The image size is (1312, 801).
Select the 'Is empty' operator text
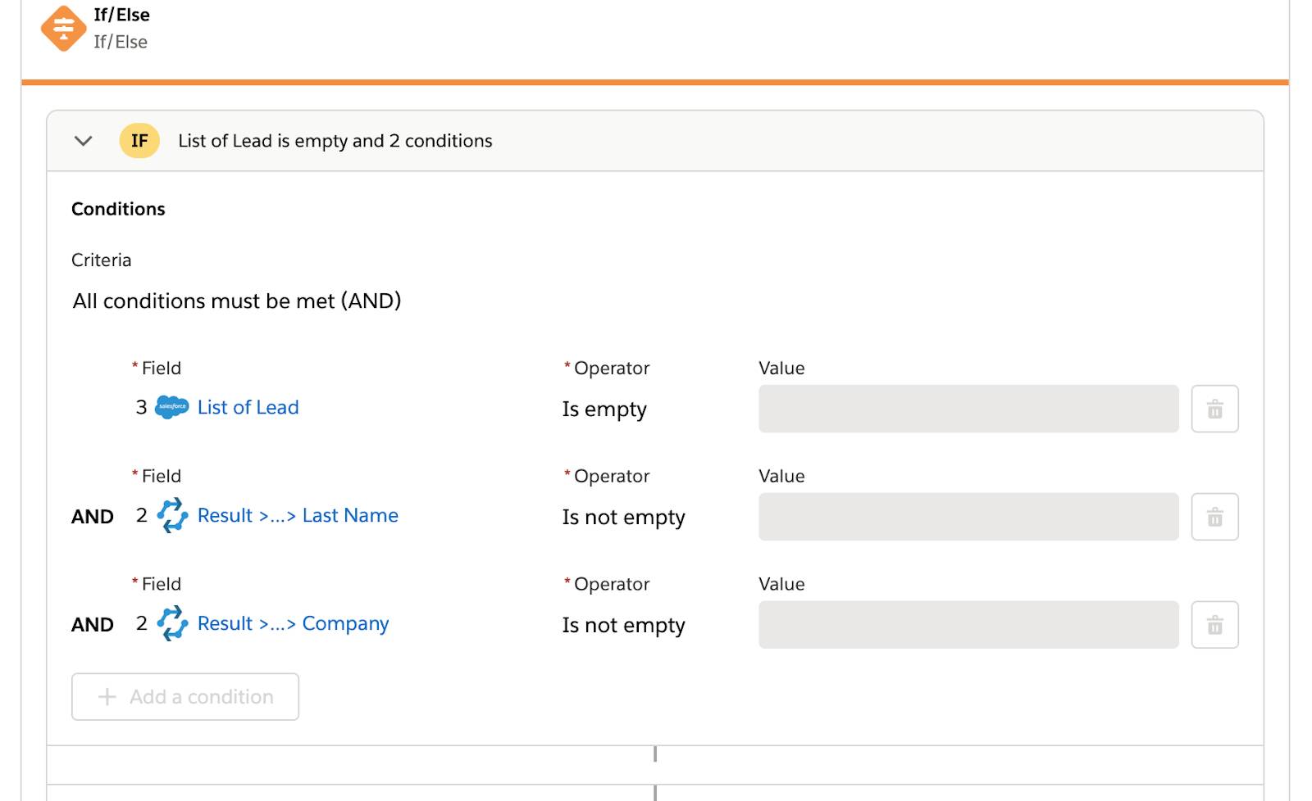tap(604, 410)
